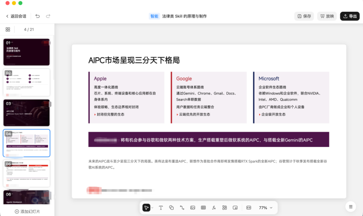Viewport: 363px width, 216px height.
Task: Insert a formula with fx tool
Action: [214, 208]
